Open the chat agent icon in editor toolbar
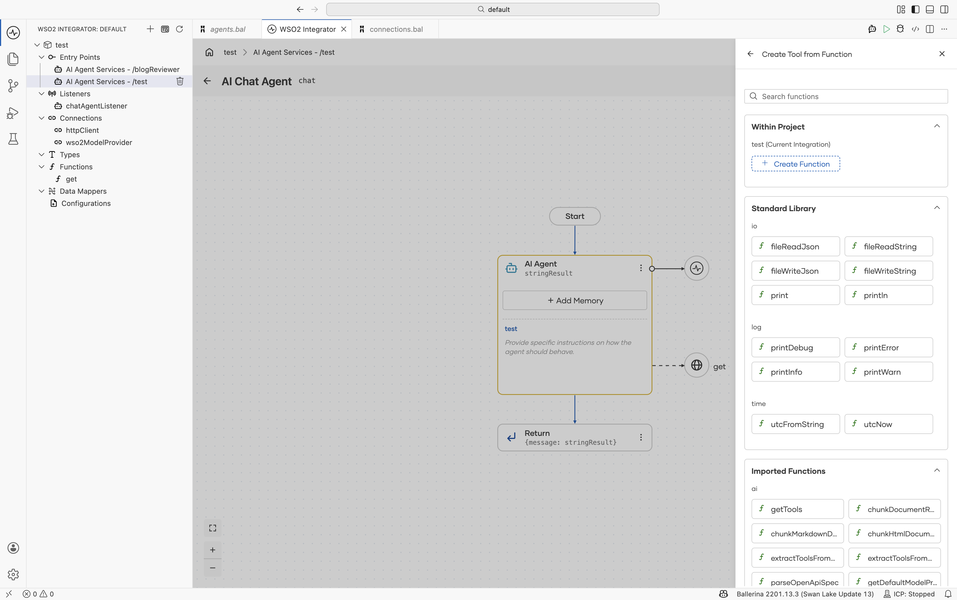 [872, 29]
